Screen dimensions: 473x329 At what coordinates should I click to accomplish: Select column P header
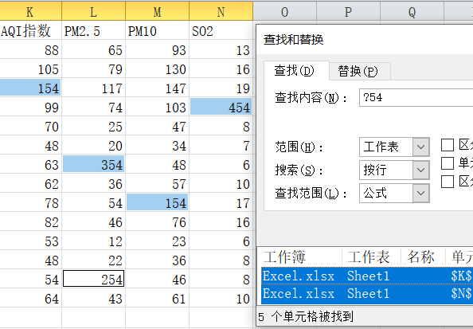point(349,11)
